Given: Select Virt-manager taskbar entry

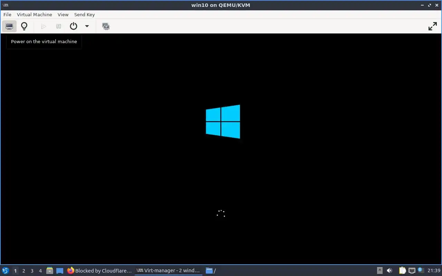Looking at the screenshot, I should (x=168, y=270).
